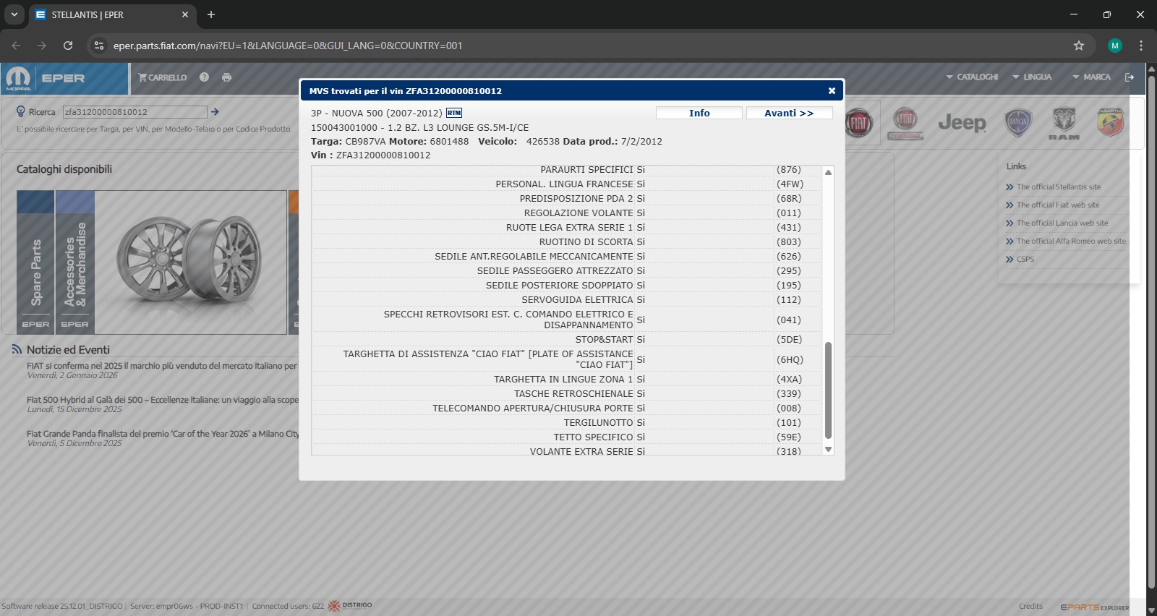Click the Ricerca VIN input field
The image size is (1157, 616).
click(x=135, y=112)
